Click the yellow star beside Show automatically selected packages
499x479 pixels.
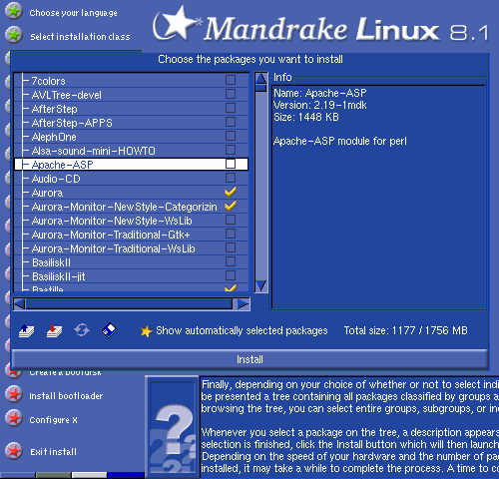coord(146,331)
